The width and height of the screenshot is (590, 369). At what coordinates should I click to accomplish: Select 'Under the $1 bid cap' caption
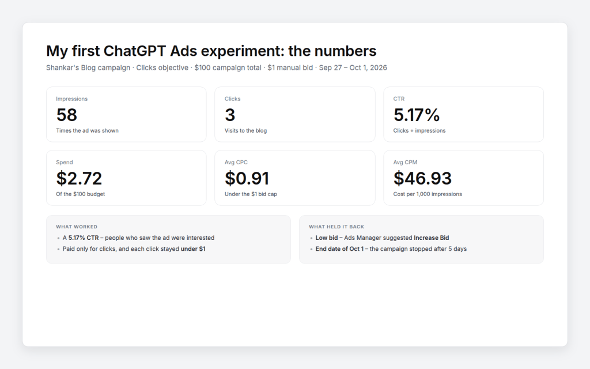(251, 194)
